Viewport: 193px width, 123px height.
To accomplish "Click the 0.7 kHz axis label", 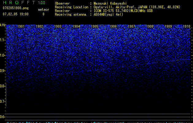I will [2, 101].
